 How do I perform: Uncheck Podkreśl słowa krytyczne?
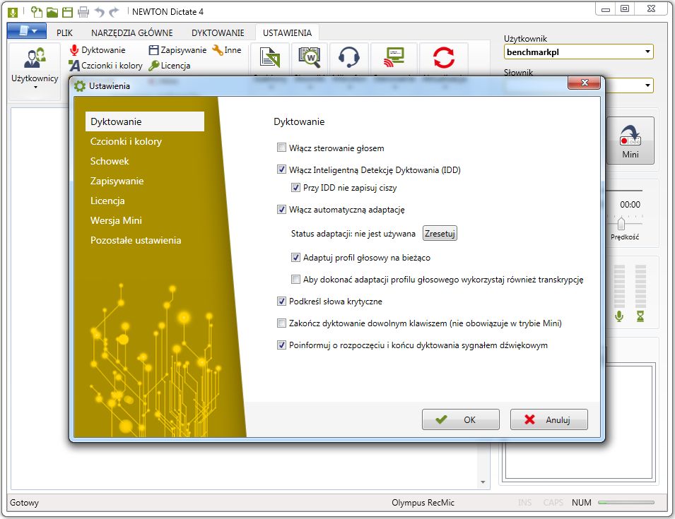281,302
